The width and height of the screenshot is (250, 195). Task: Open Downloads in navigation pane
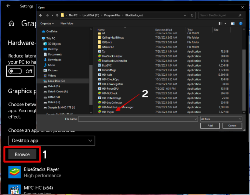click(x=52, y=60)
